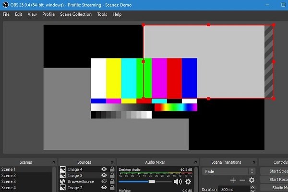Maximize the OBS window
The width and height of the screenshot is (288, 192).
283,5
